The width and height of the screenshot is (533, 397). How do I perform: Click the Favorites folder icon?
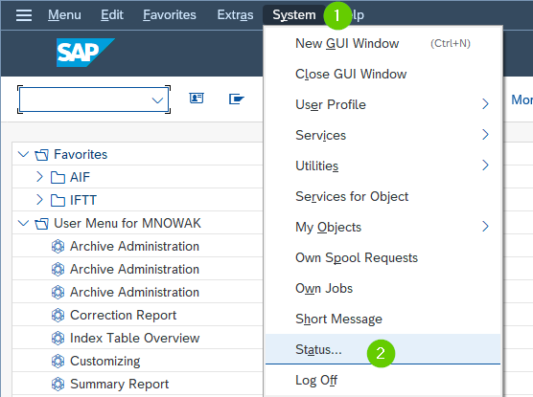point(42,155)
